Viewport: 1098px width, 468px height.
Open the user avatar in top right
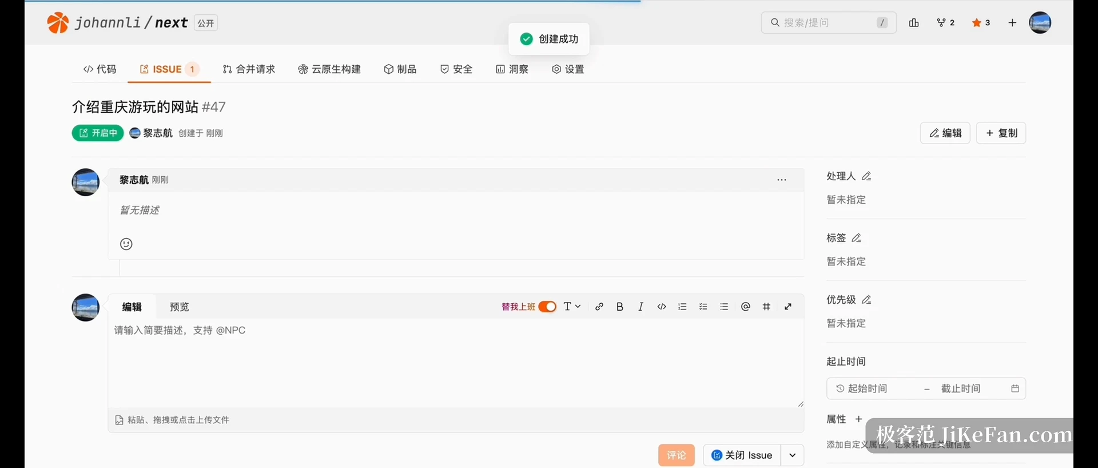pos(1040,23)
